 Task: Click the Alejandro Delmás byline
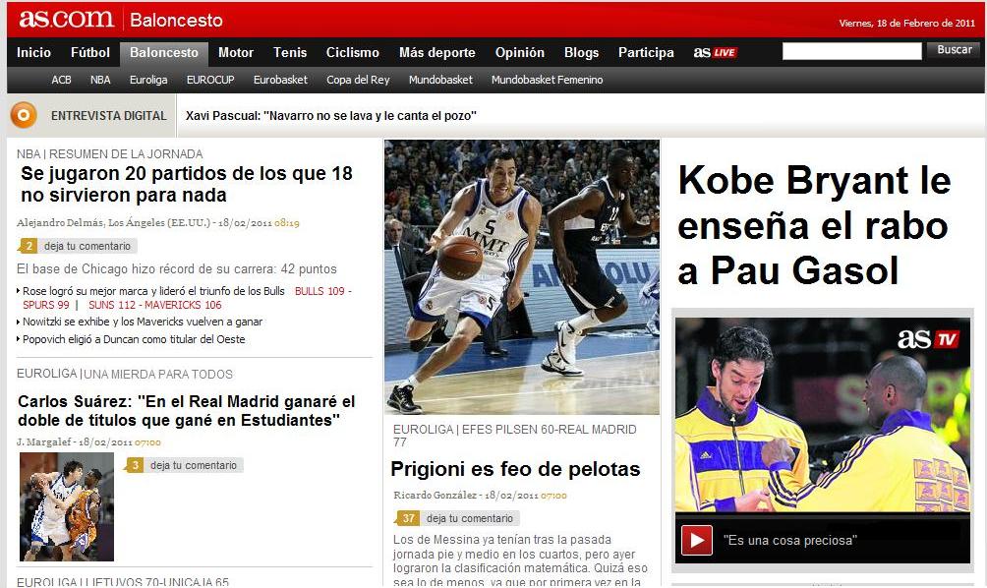coord(114,223)
